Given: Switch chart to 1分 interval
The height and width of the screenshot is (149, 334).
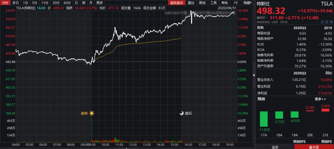Looking at the screenshot, I should coord(25,3).
